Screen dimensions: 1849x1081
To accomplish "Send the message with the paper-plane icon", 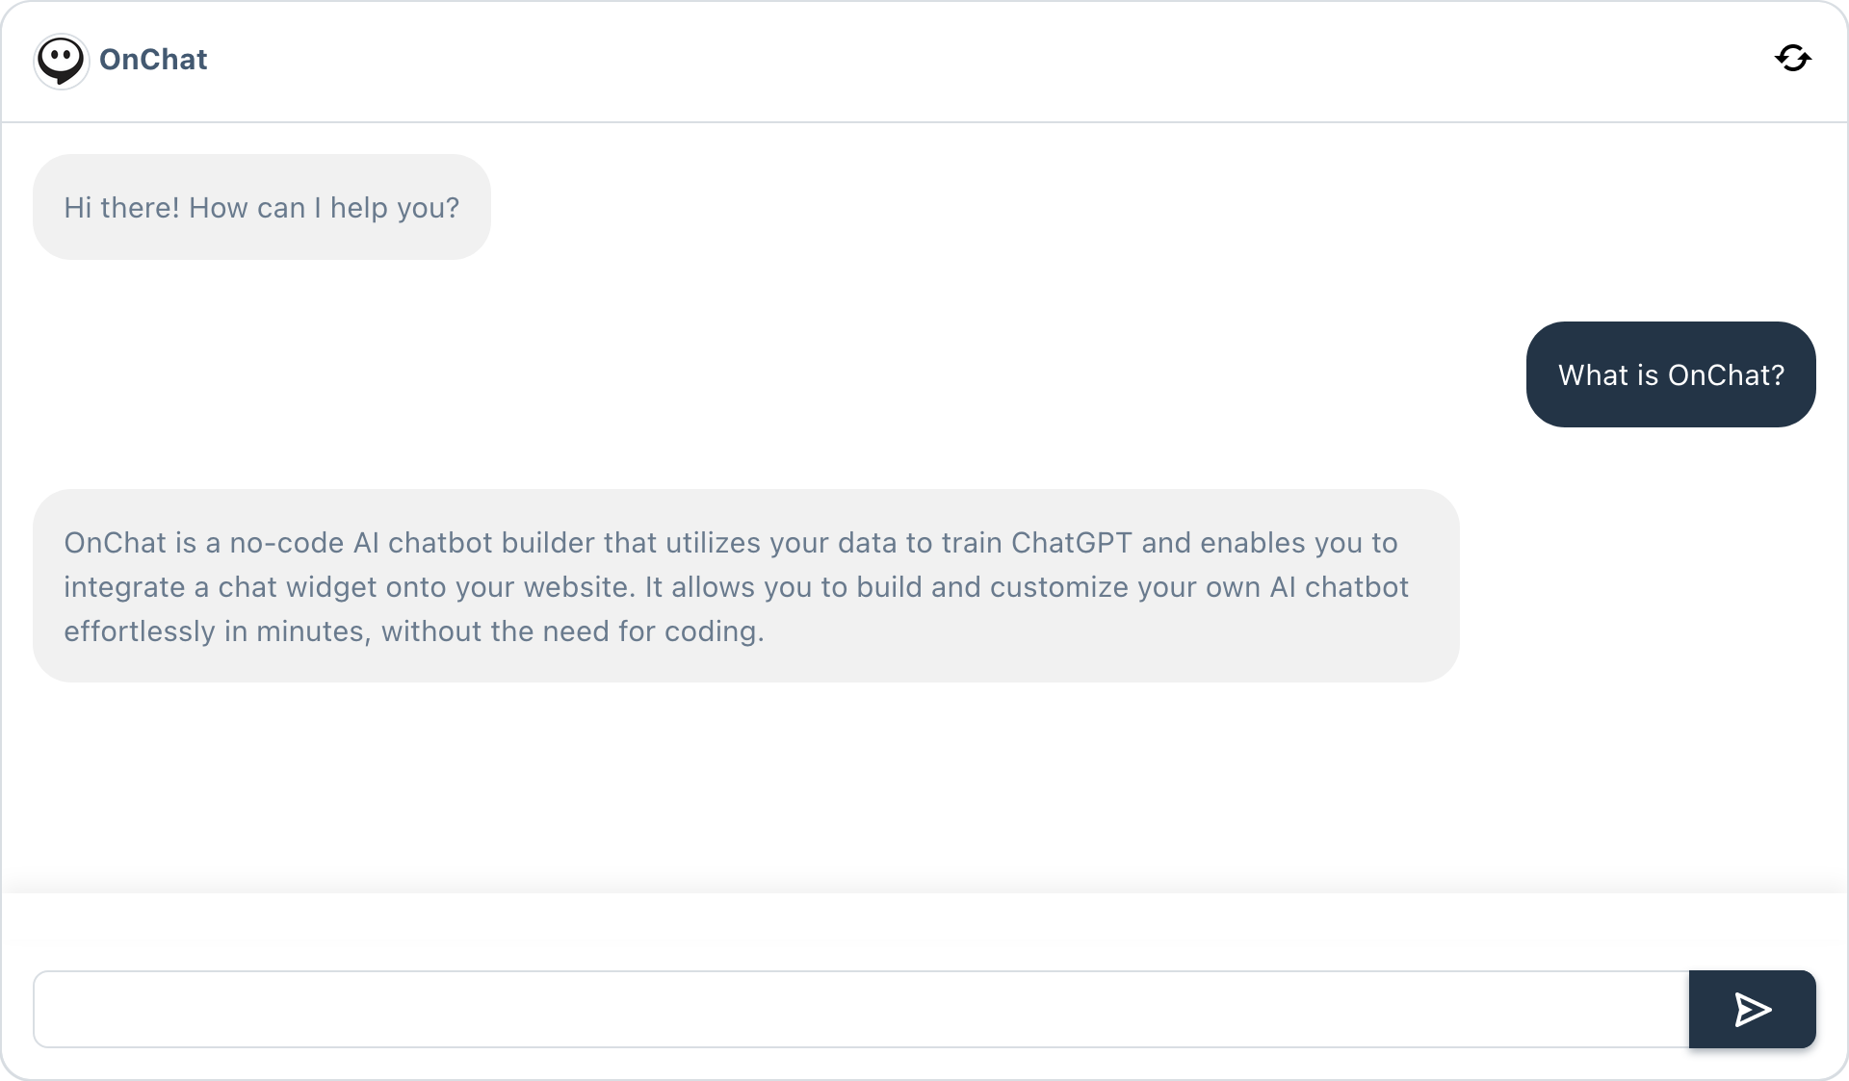I will pos(1753,1010).
